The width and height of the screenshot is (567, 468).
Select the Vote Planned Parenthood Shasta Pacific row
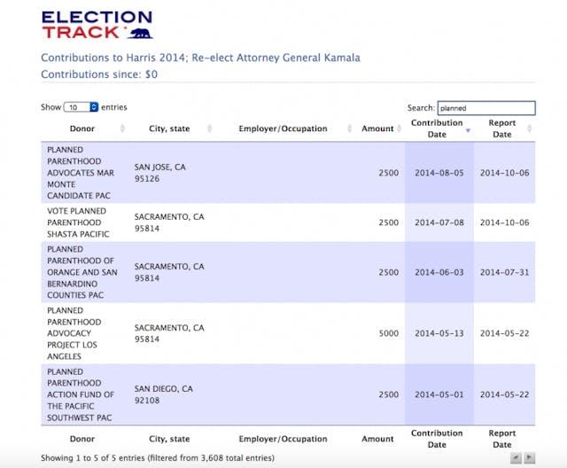288,222
